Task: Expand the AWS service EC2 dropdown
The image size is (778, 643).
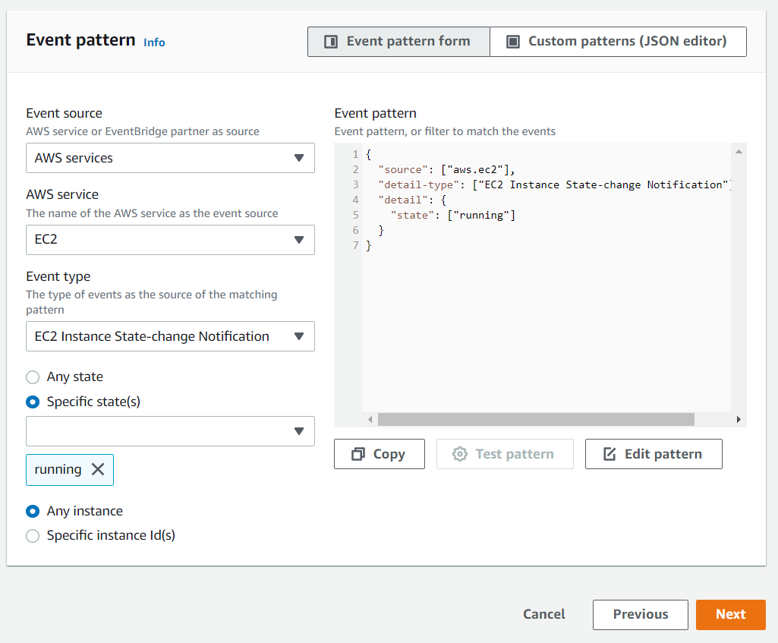Action: click(170, 240)
